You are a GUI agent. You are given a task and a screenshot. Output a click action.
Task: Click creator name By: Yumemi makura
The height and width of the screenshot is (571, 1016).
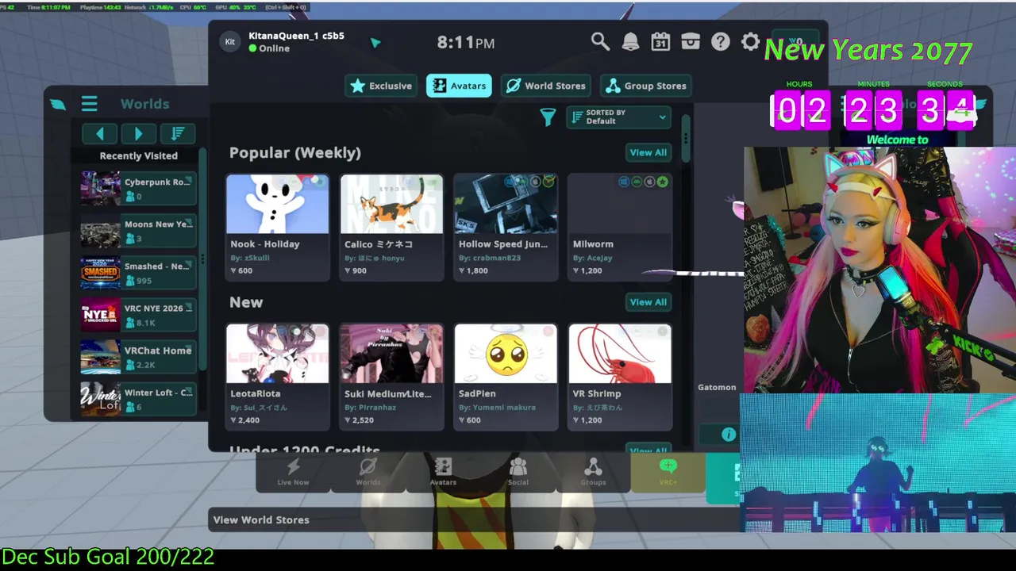click(497, 408)
